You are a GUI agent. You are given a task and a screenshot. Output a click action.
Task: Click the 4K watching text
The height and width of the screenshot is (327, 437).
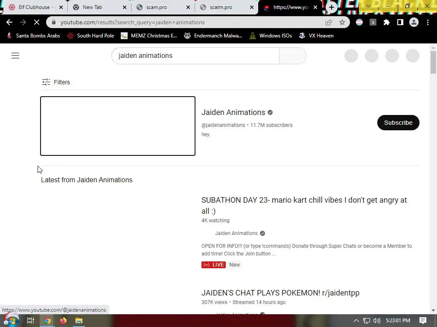click(x=216, y=221)
